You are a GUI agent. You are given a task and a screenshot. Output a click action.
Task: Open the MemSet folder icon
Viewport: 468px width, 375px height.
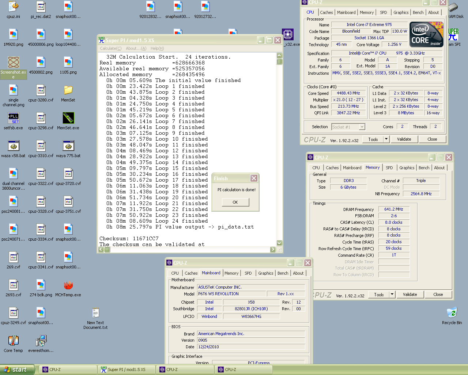click(x=68, y=90)
